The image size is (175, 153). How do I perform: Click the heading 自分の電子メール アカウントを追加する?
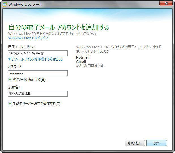click(59, 27)
